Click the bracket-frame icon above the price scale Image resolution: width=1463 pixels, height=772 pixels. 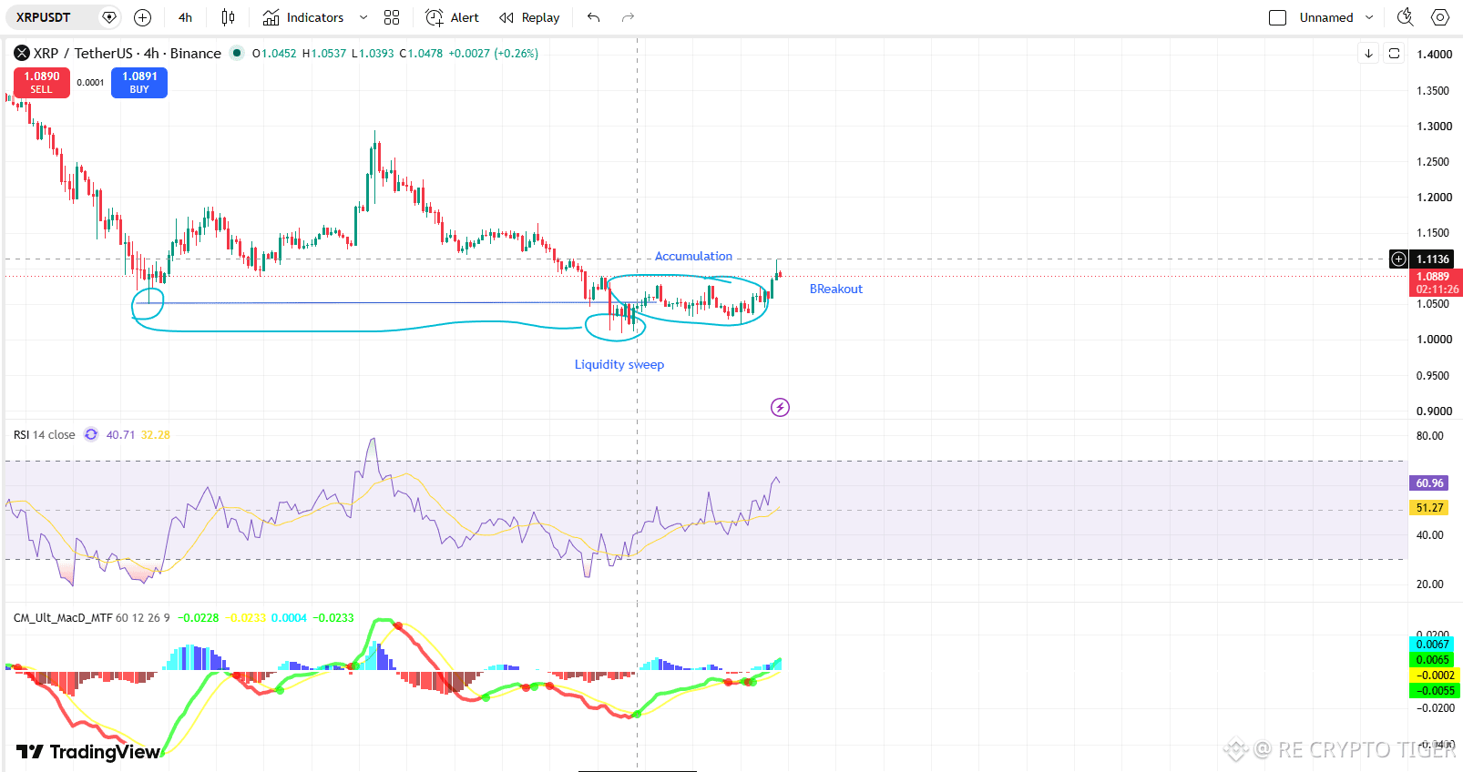[x=1394, y=54]
